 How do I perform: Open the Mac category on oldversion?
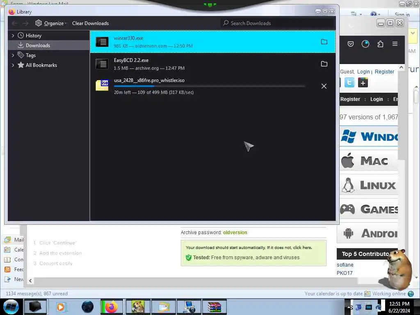pyautogui.click(x=369, y=161)
